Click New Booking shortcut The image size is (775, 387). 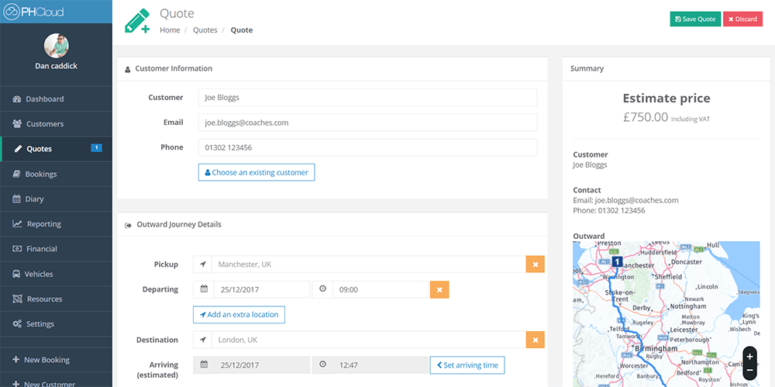(x=56, y=360)
